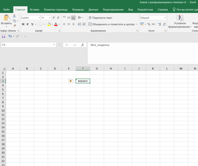This screenshot has width=198, height=166.
Task: Apply borders with the borders icon
Action: click(x=40, y=24)
